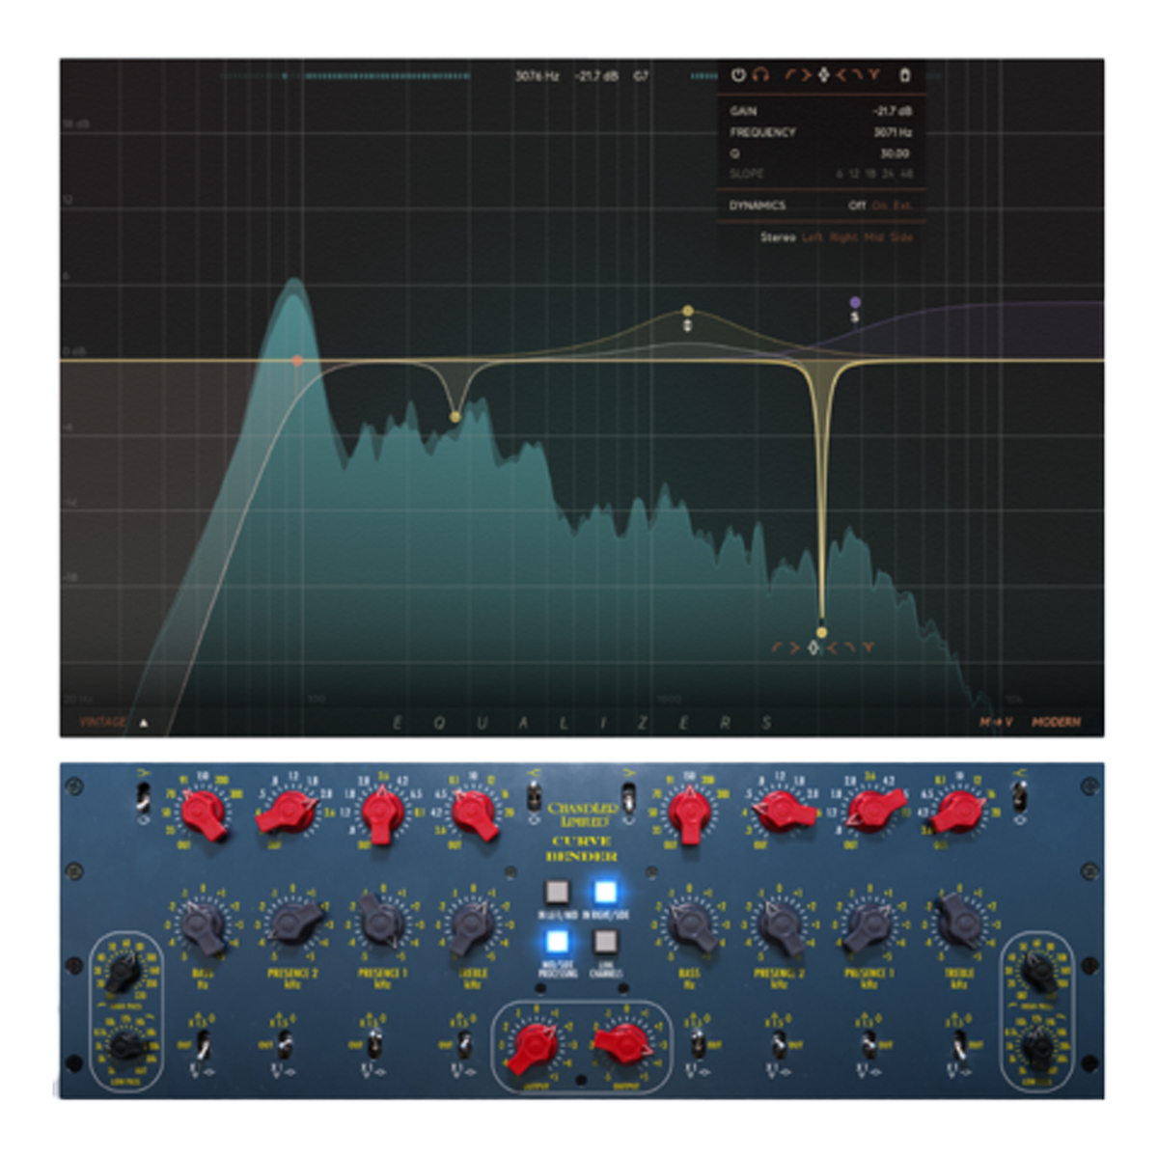The width and height of the screenshot is (1158, 1158).
Task: Select Left channel mode
Action: click(813, 237)
